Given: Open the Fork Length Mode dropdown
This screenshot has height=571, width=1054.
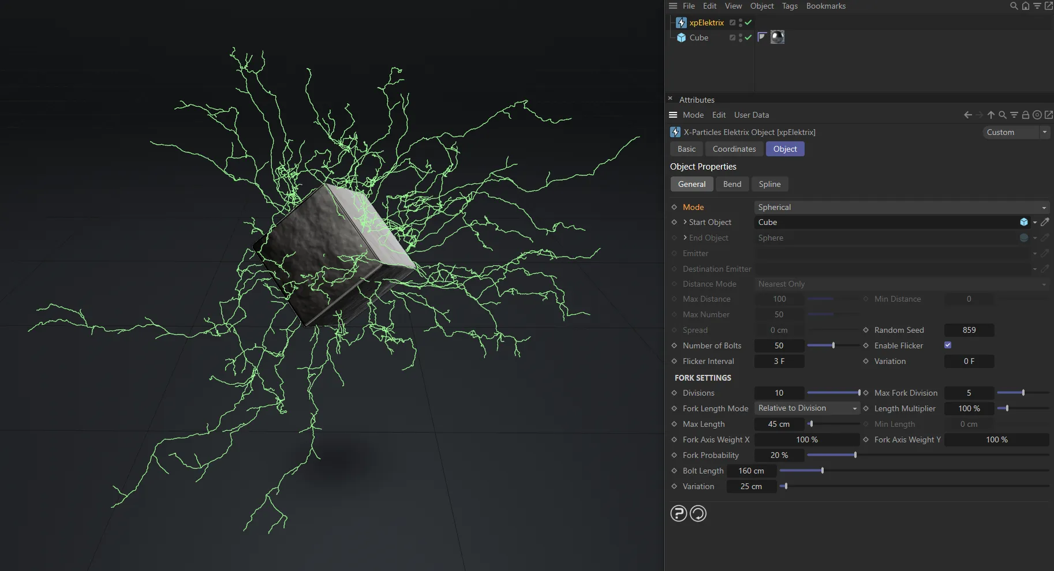Looking at the screenshot, I should coord(807,408).
